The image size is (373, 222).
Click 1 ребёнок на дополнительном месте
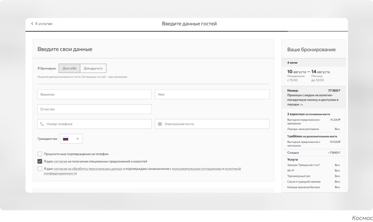pyautogui.click(x=312, y=136)
